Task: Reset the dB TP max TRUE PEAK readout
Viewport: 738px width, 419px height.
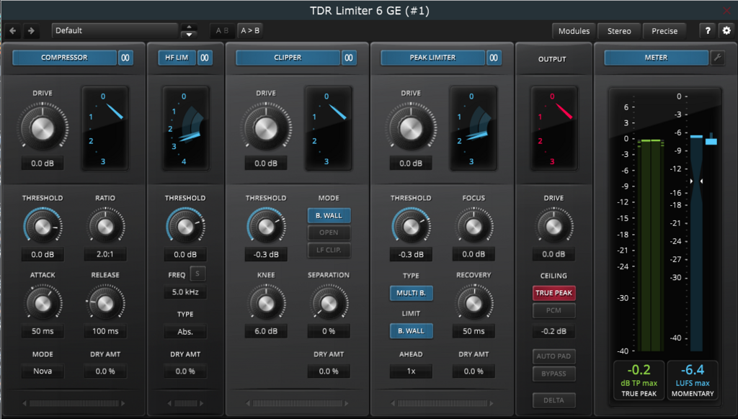Action: point(639,380)
